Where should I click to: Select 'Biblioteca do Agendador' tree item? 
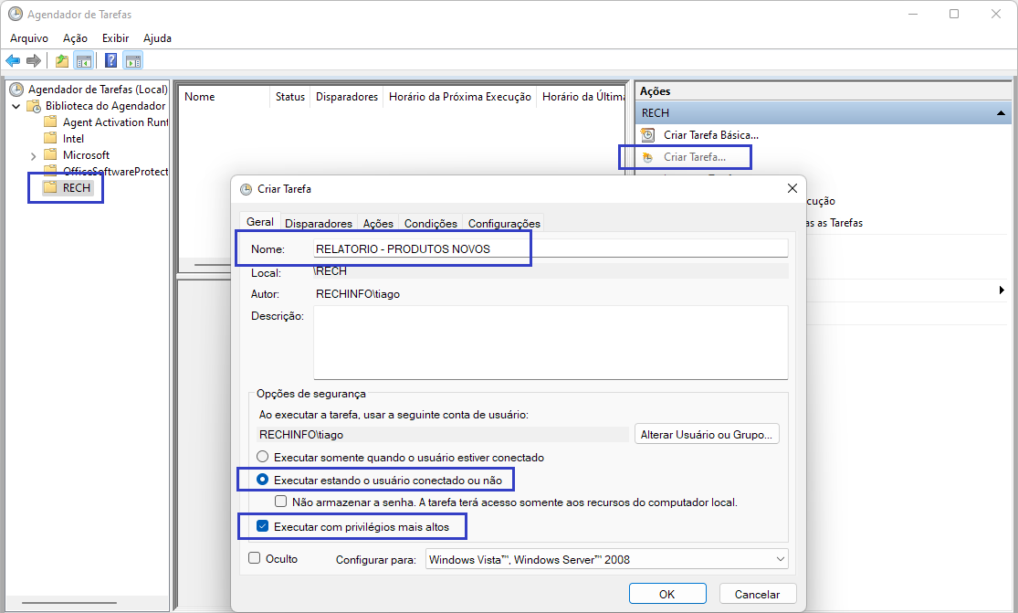click(x=105, y=106)
